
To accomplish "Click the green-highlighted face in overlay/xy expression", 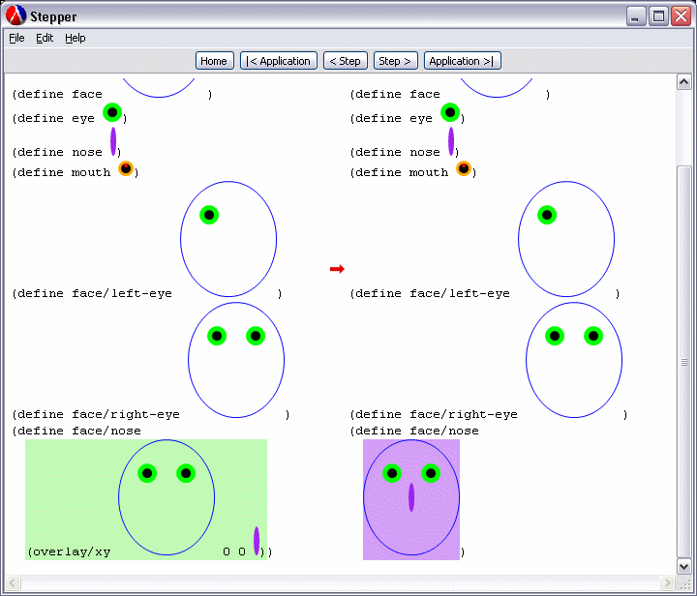I will (167, 497).
